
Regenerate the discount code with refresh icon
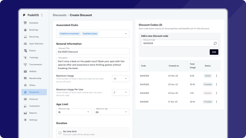point(215,43)
